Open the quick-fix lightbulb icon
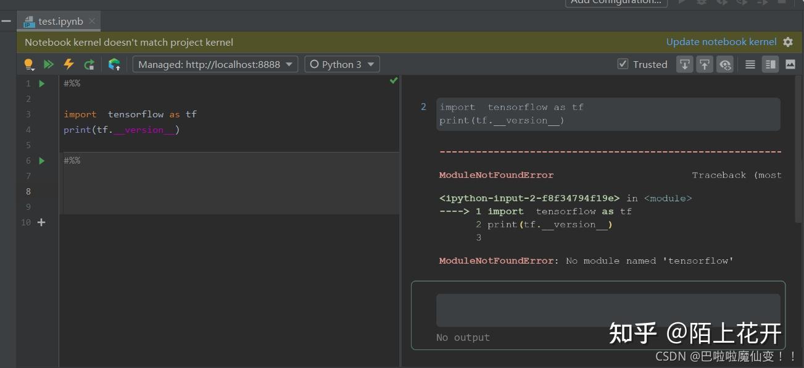Screen dimensions: 804x368 point(28,64)
